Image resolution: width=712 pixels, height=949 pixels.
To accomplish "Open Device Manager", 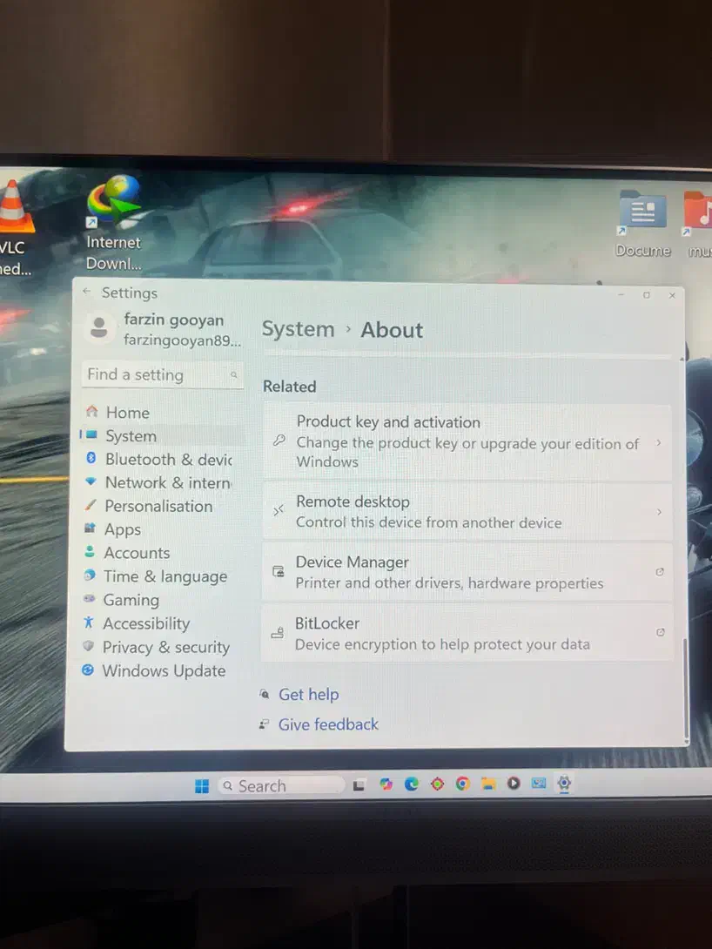I will [x=467, y=572].
